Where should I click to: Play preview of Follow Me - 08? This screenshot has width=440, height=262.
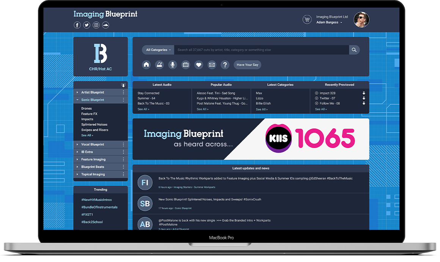[x=316, y=103]
